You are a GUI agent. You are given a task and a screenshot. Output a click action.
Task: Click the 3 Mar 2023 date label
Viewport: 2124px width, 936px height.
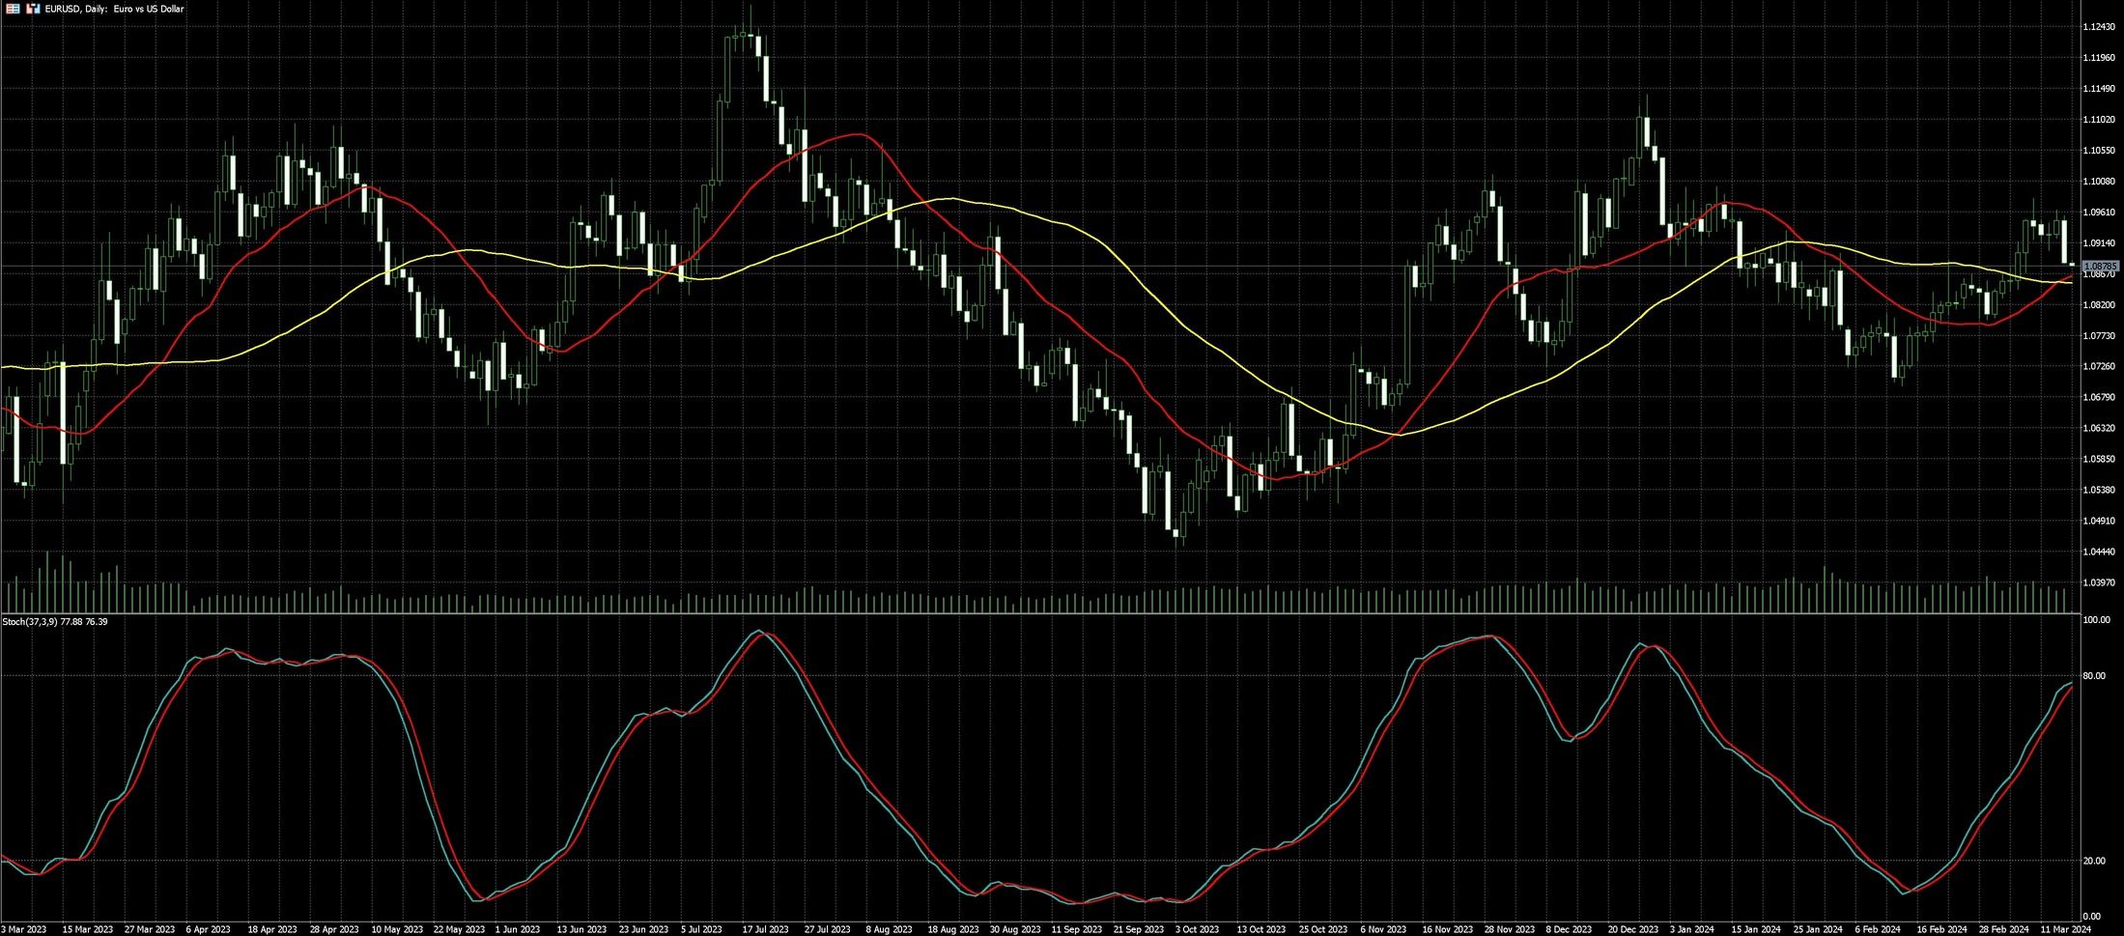23,929
